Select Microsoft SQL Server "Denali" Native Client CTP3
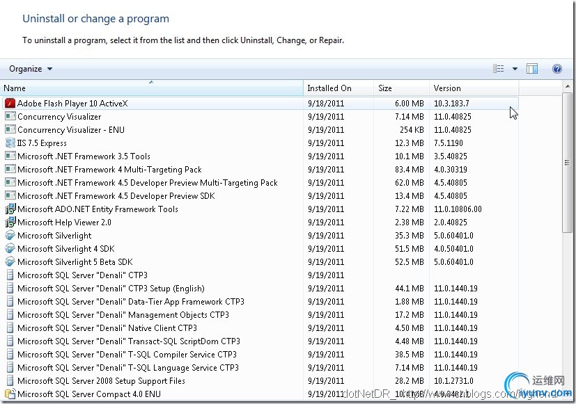Viewport: 576px width, 404px height. point(107,328)
